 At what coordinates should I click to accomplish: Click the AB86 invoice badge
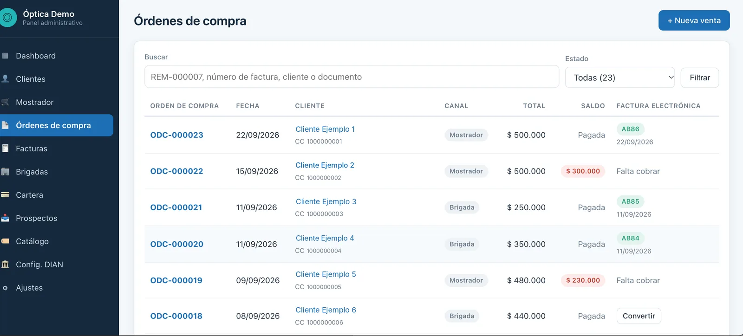click(630, 129)
